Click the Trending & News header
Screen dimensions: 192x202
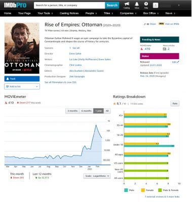click(x=160, y=39)
